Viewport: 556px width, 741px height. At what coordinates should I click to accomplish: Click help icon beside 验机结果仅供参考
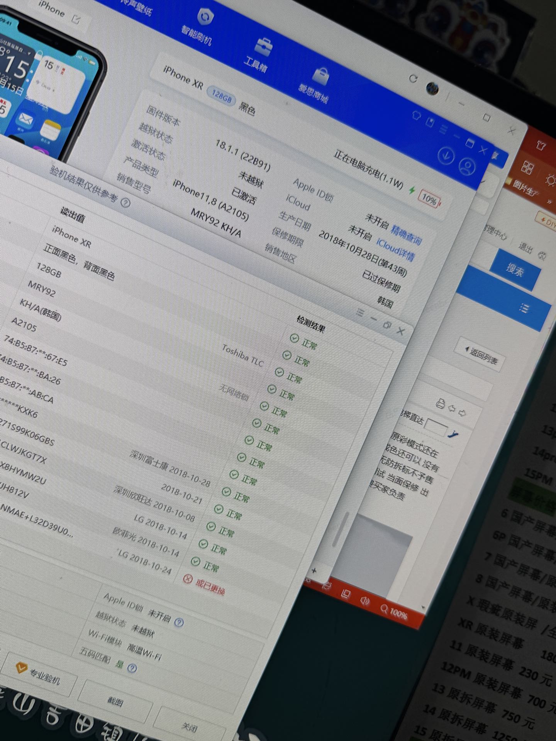click(x=126, y=202)
